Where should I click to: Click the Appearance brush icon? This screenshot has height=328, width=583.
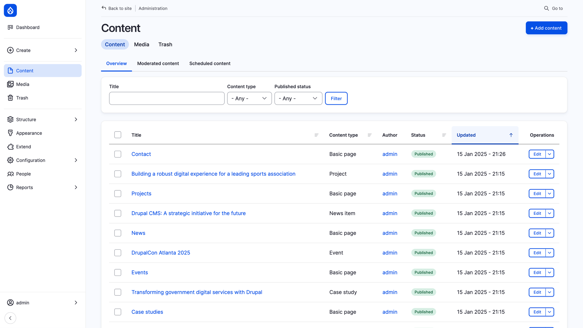tap(10, 133)
